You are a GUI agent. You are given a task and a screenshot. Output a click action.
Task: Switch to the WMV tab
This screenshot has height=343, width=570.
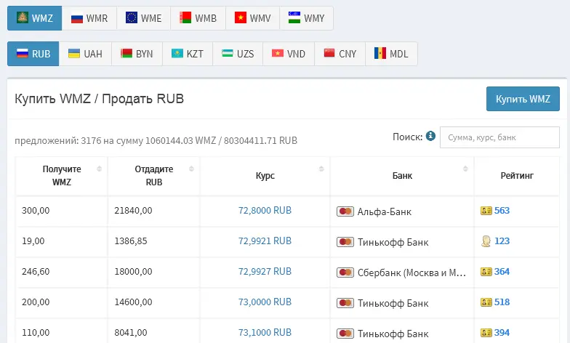coord(253,18)
